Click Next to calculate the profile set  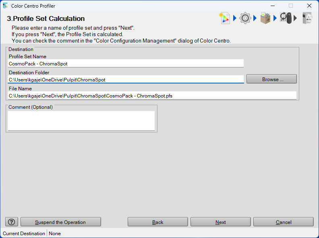(x=221, y=222)
